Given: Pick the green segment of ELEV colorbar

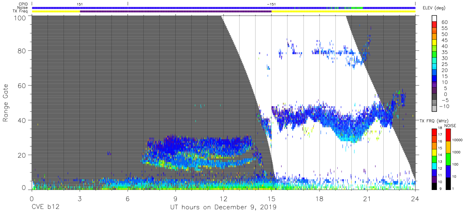Looking at the screenshot, I should [x=434, y=53].
